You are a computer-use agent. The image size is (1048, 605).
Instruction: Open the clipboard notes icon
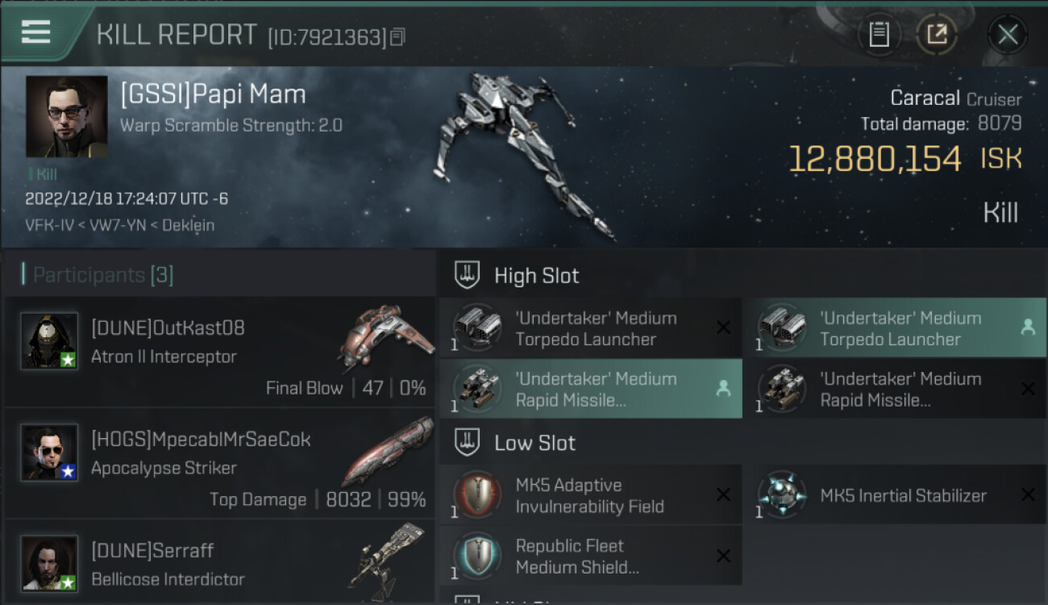(879, 35)
